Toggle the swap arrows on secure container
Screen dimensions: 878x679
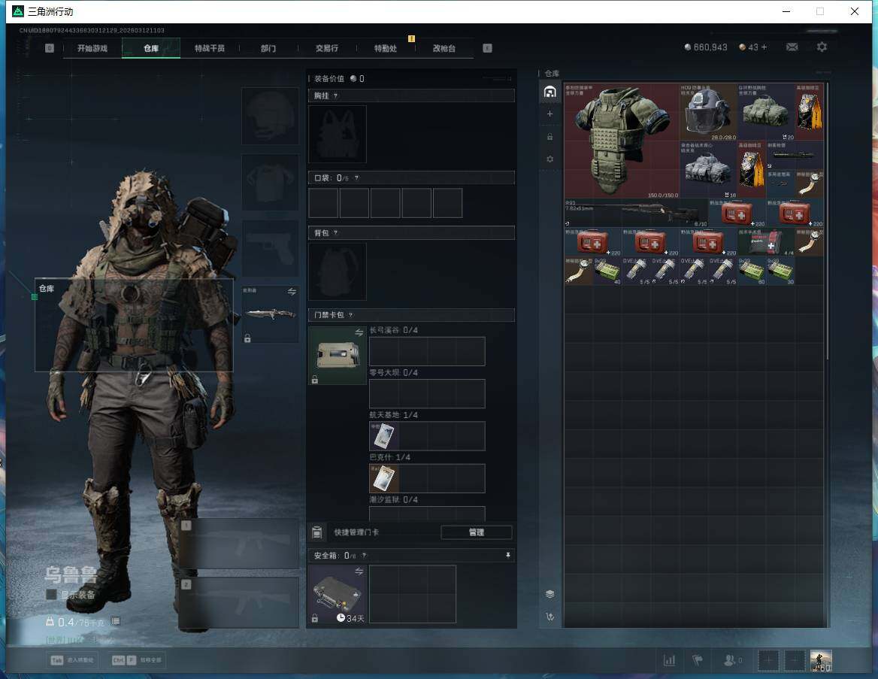[x=359, y=571]
